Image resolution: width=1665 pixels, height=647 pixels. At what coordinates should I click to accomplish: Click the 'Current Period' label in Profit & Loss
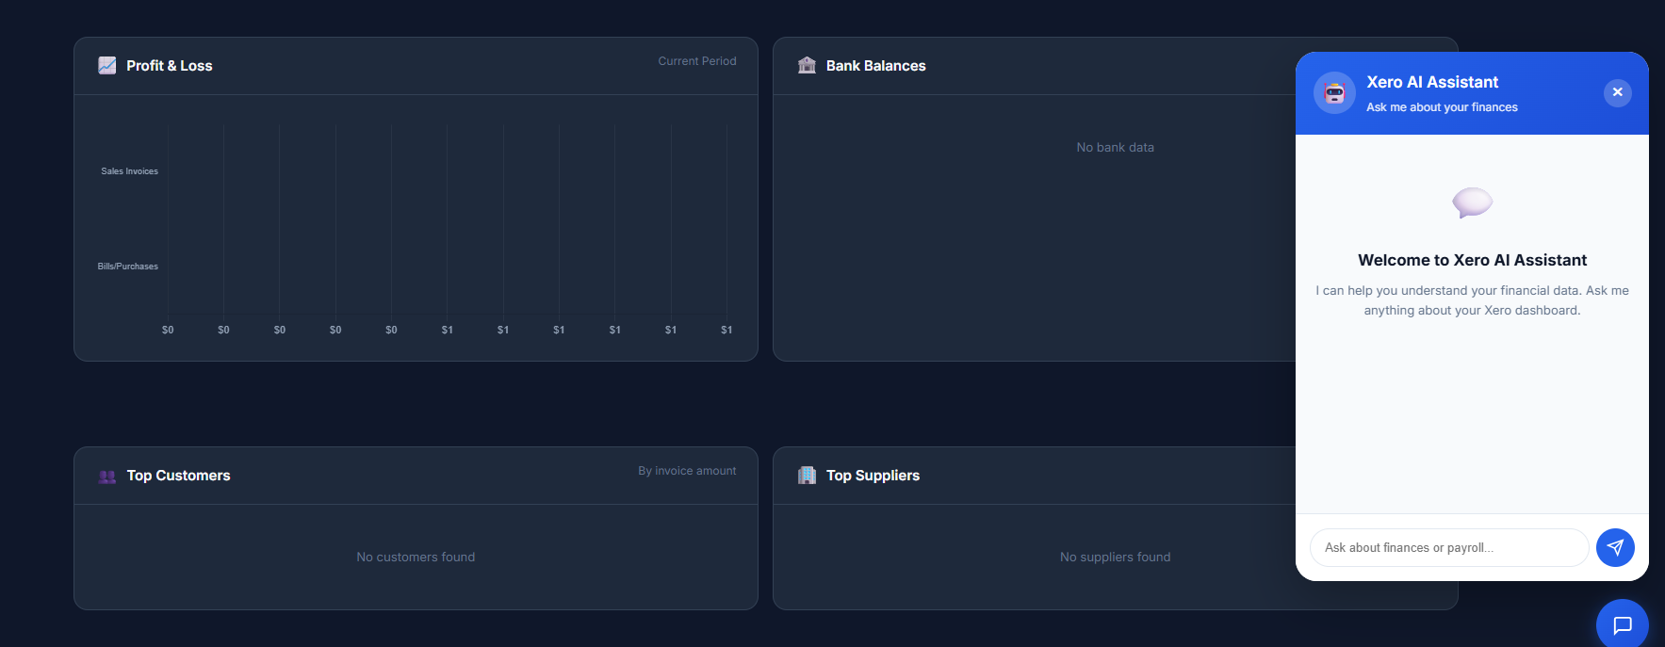(x=696, y=61)
